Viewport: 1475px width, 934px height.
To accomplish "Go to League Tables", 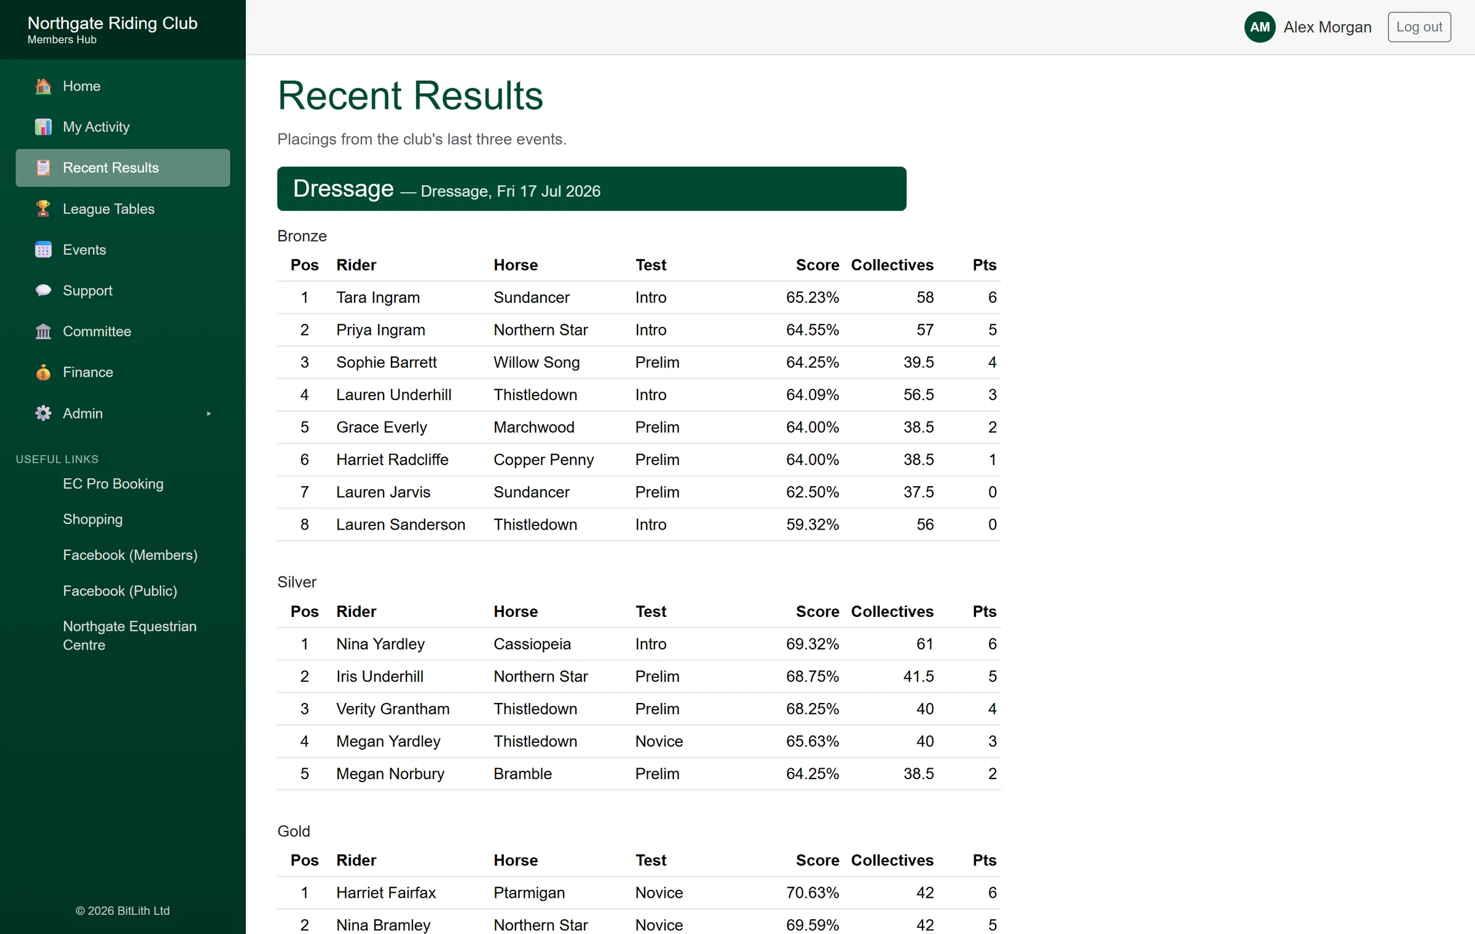I will tap(123, 209).
